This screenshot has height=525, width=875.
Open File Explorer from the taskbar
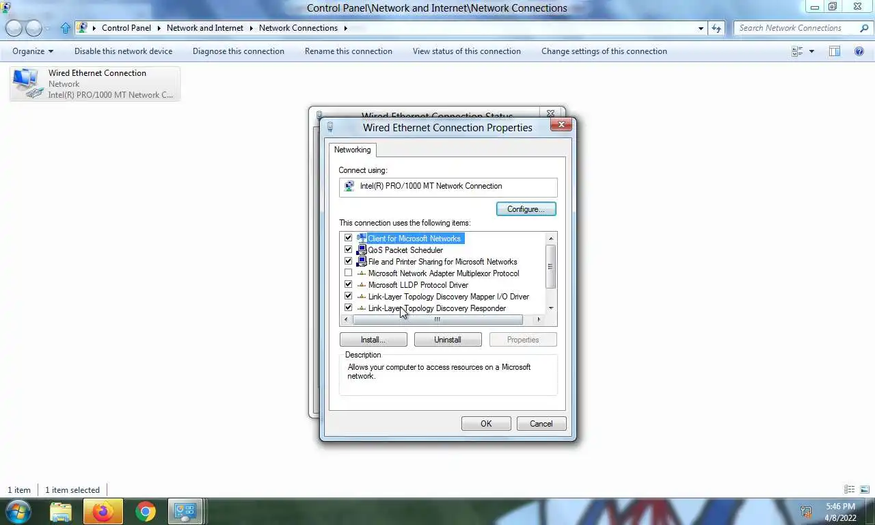tap(61, 511)
